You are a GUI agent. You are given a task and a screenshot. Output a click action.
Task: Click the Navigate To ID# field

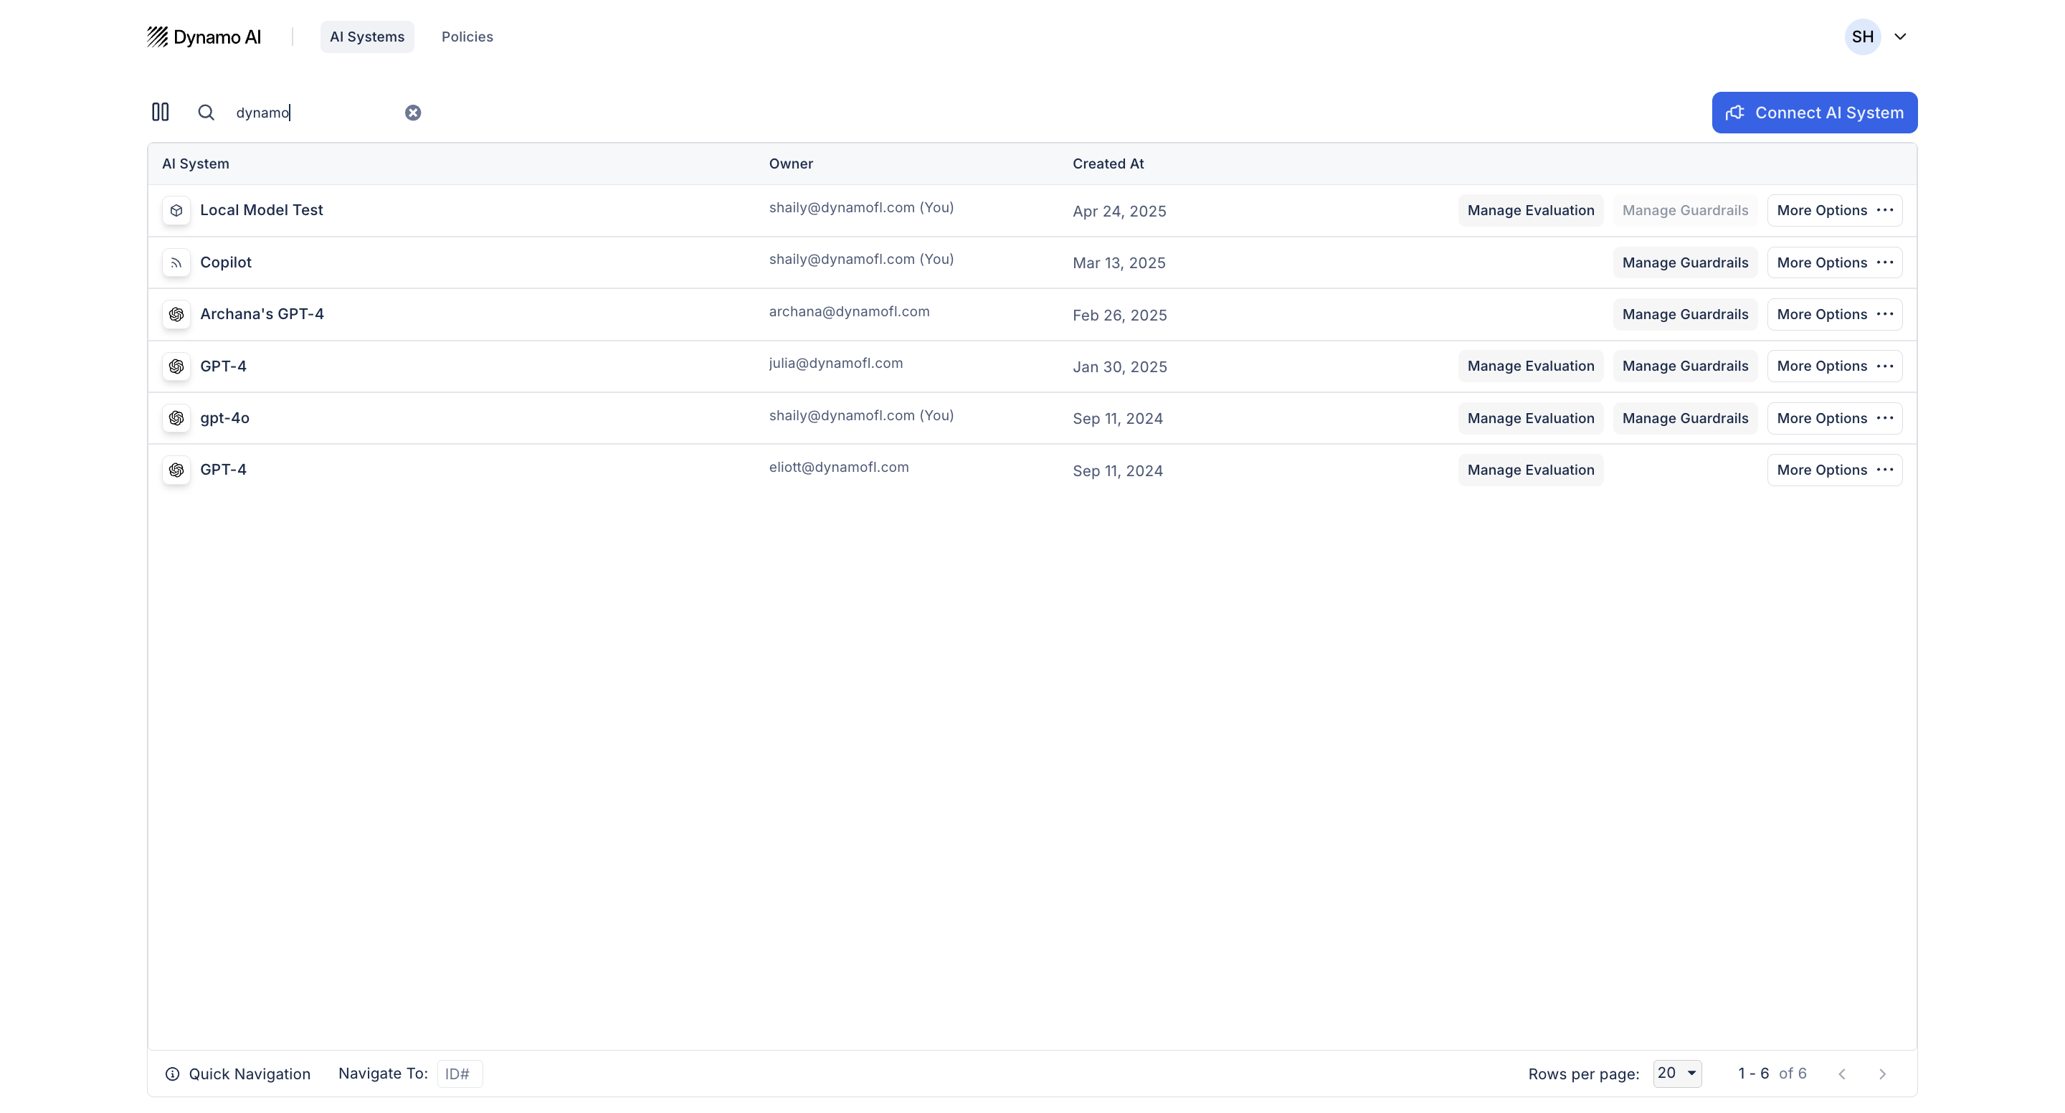coord(460,1074)
